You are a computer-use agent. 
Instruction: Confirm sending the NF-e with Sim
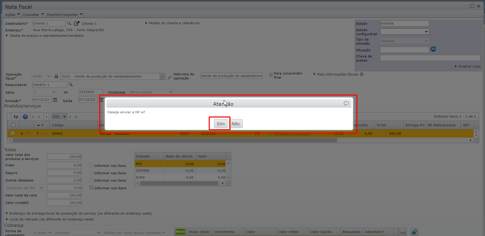click(x=221, y=124)
